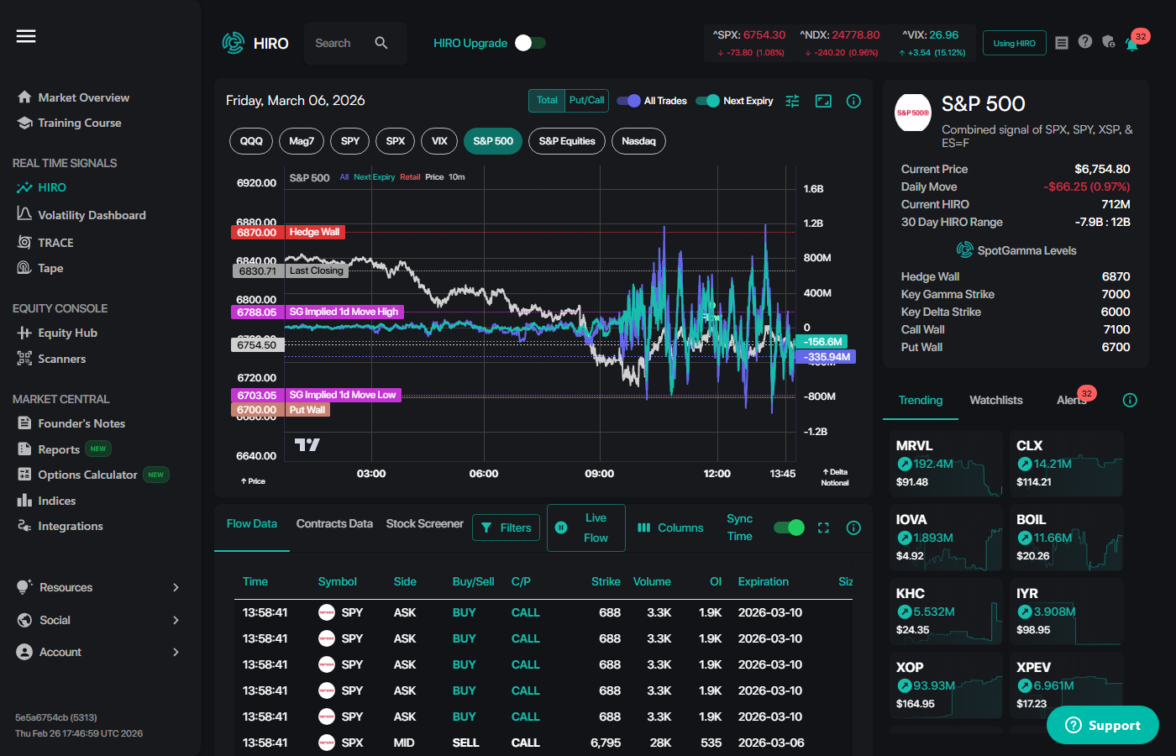Switch to the Contracts Data tab
The width and height of the screenshot is (1176, 756).
pyautogui.click(x=334, y=523)
